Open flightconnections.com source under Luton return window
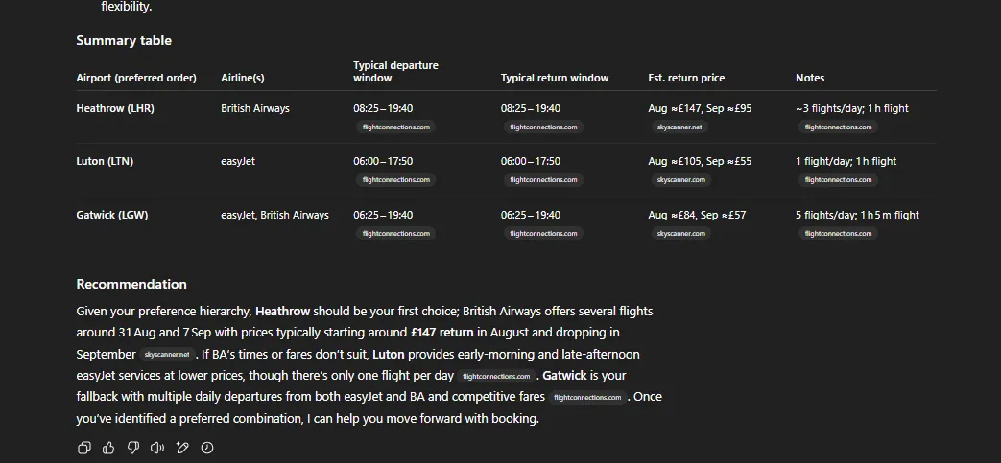 [x=543, y=180]
